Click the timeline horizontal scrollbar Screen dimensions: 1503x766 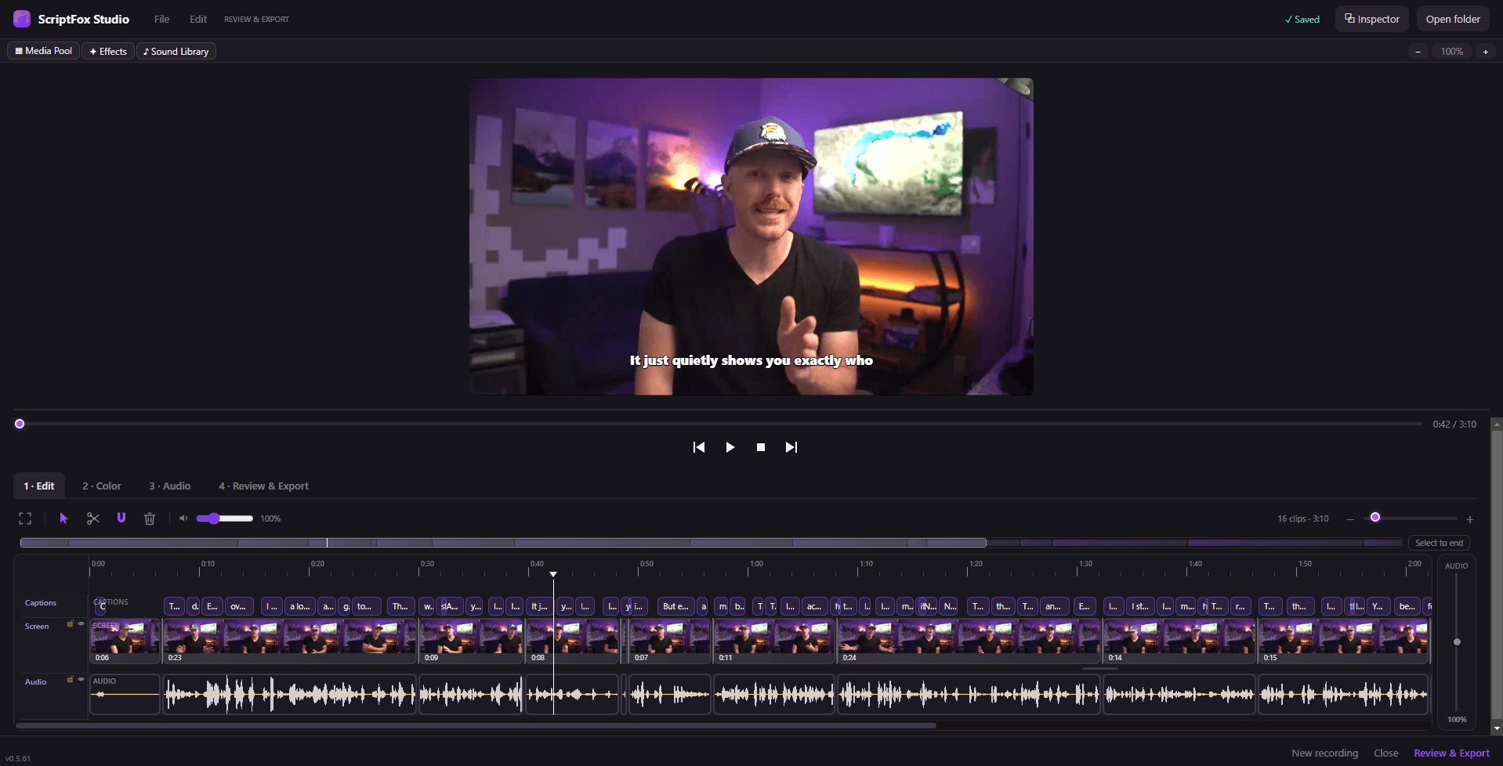coord(476,725)
